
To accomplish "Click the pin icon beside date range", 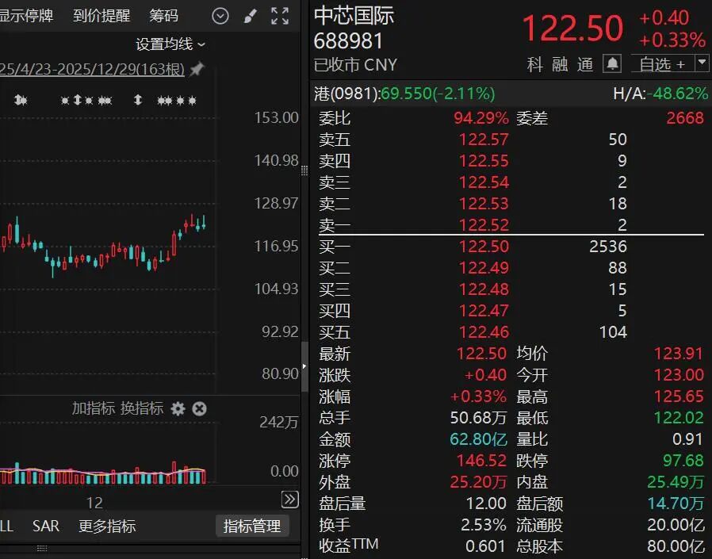I will coord(197,70).
